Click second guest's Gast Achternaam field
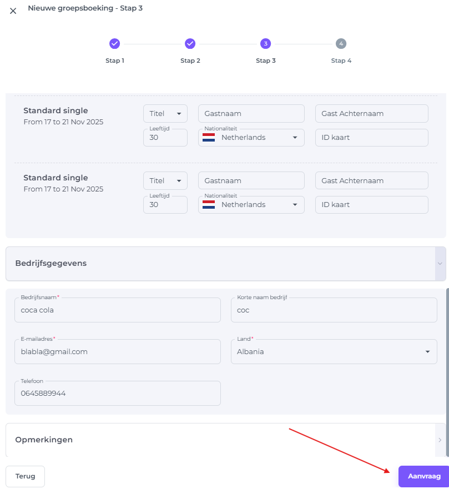Image resolution: width=449 pixels, height=489 pixels. (371, 181)
